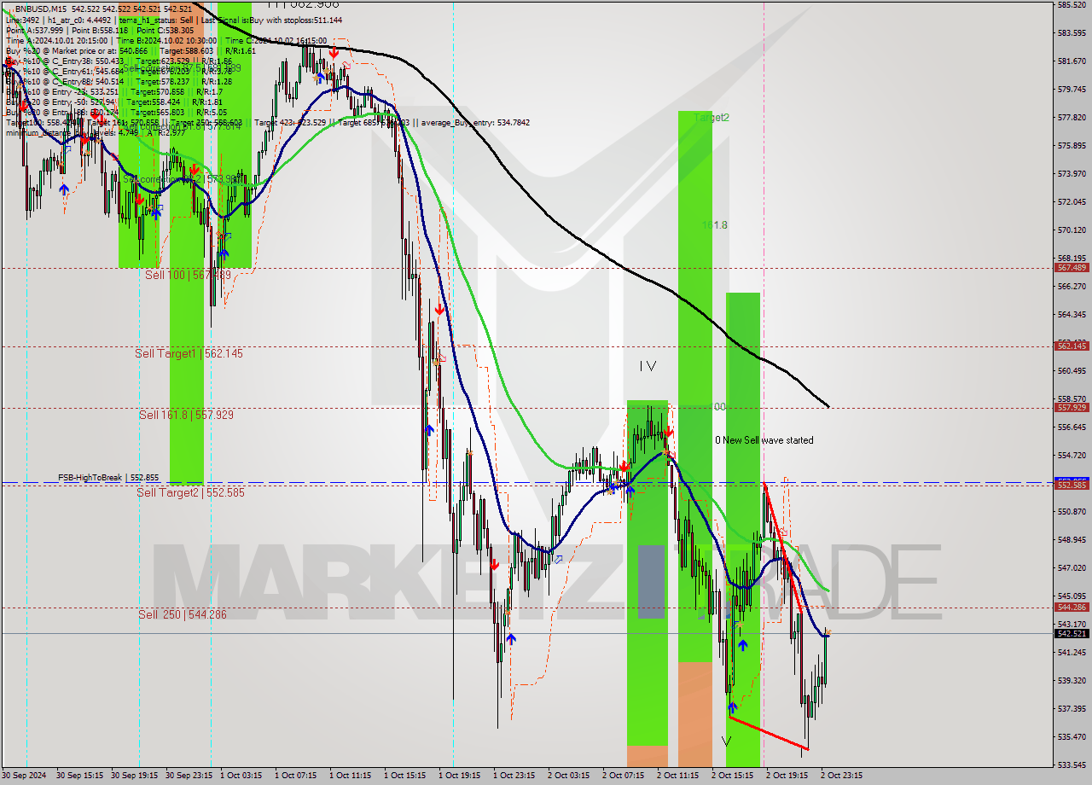Click the 579.745 price axis label
Viewport: 1092px width, 785px height.
1072,89
